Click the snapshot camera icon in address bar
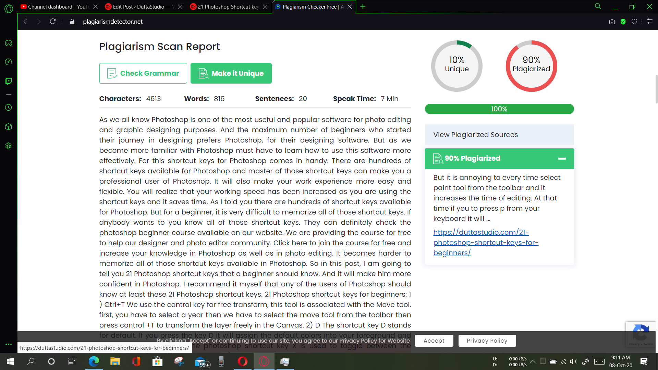The width and height of the screenshot is (658, 370). point(612,22)
